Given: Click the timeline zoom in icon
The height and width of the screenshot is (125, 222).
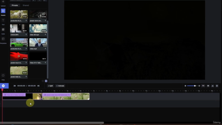Looking at the screenshot, I should (x=199, y=86).
